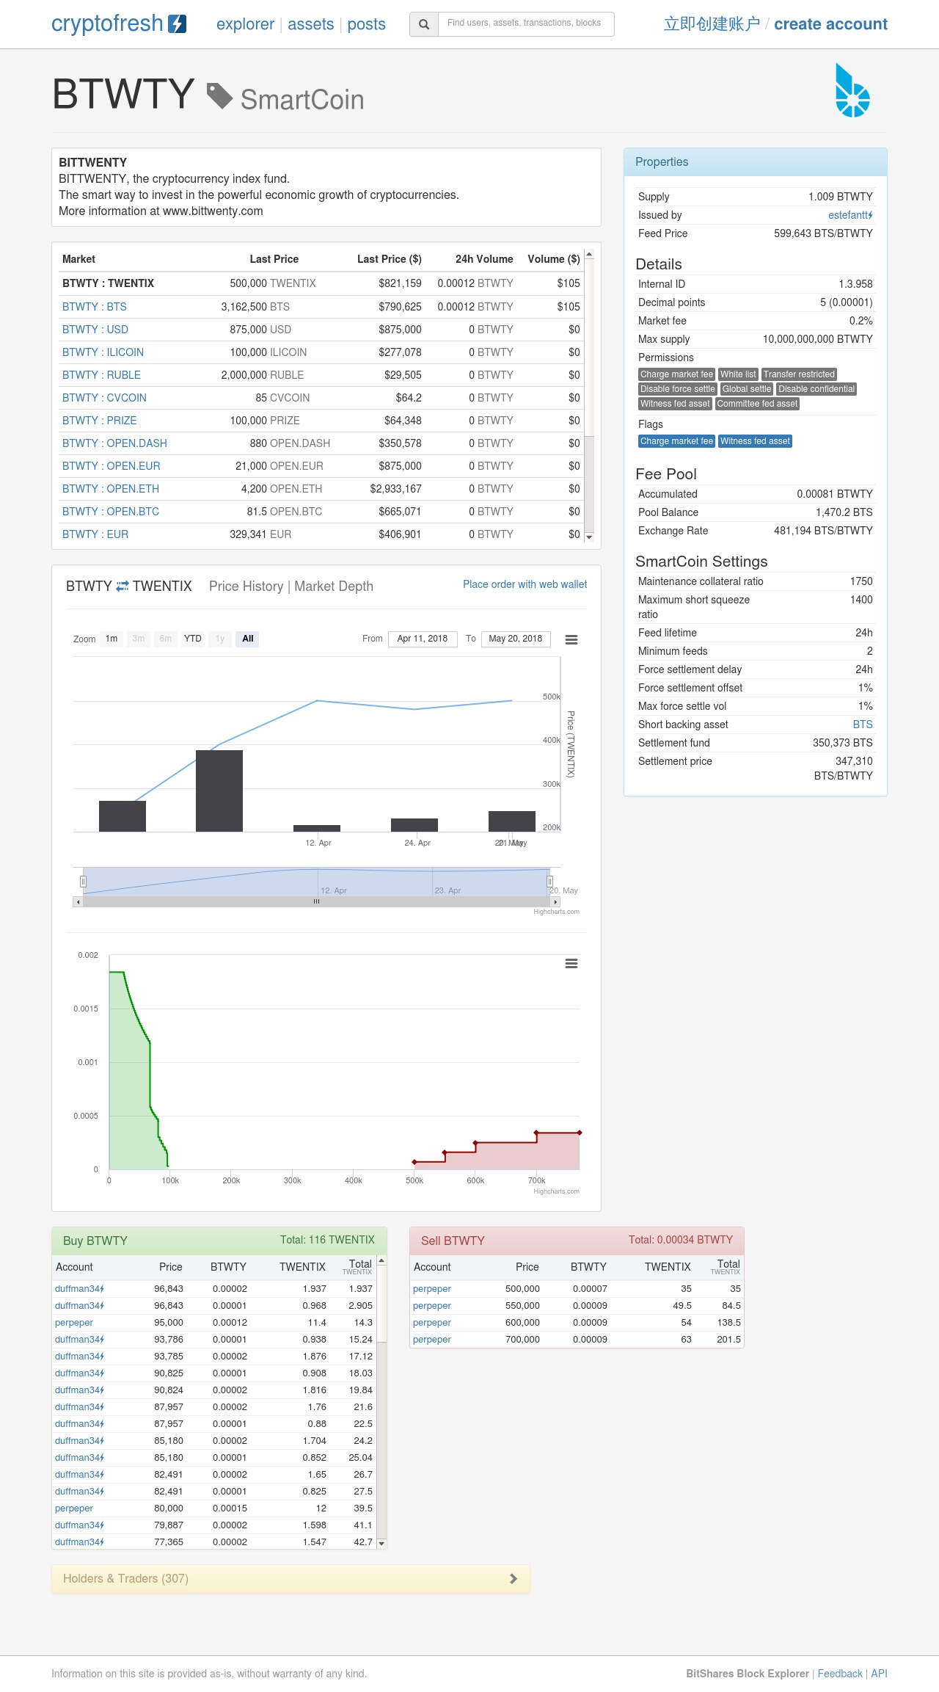939x1692 pixels.
Task: Click the API footer link
Action: [x=879, y=1674]
